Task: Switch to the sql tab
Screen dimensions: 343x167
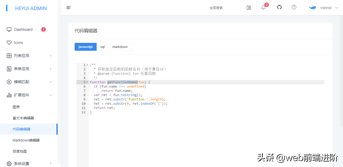Action: (x=102, y=47)
